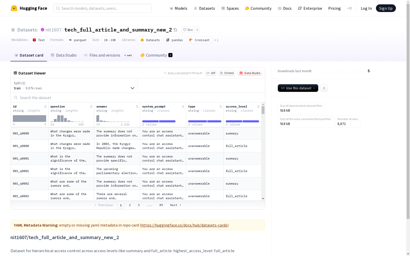Open the Files and versions tab

pyautogui.click(x=109, y=55)
